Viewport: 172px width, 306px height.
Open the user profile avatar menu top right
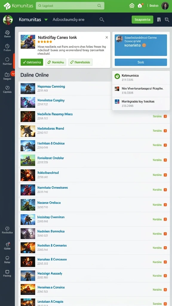coord(165,6)
